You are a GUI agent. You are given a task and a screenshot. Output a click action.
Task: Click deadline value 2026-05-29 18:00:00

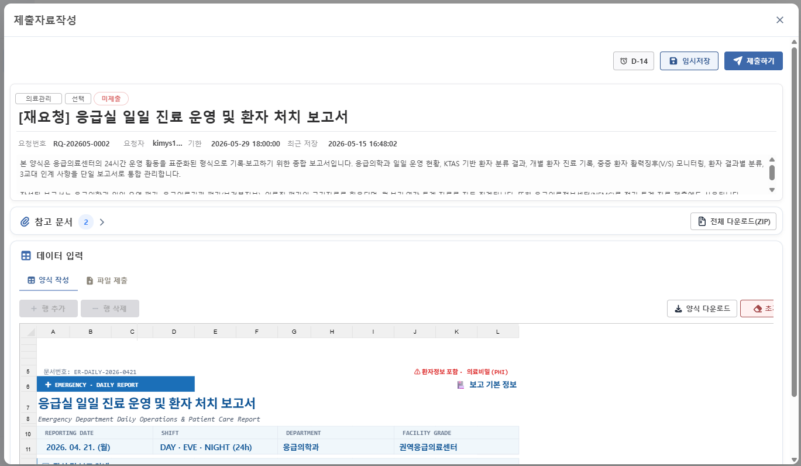point(246,143)
